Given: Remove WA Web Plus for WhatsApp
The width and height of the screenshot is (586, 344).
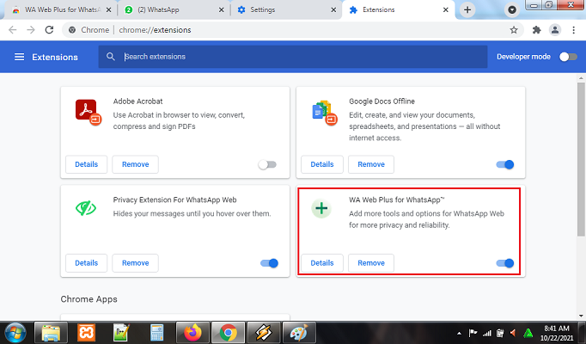Looking at the screenshot, I should point(371,263).
